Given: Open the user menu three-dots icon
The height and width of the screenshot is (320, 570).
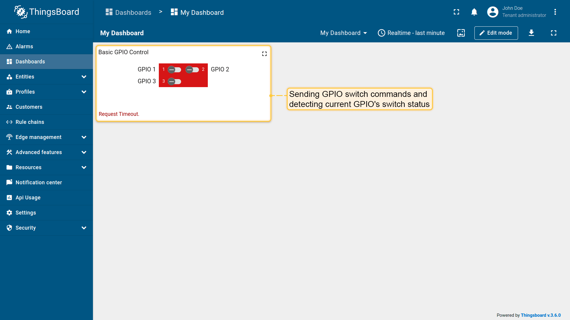Looking at the screenshot, I should coord(555,12).
